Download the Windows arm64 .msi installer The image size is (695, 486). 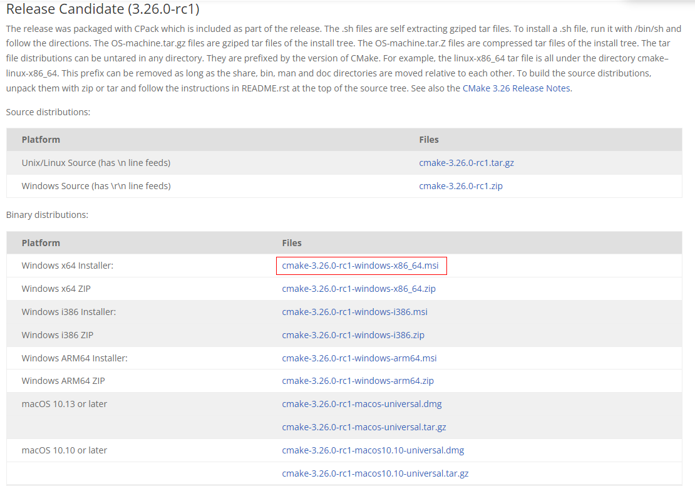click(359, 358)
